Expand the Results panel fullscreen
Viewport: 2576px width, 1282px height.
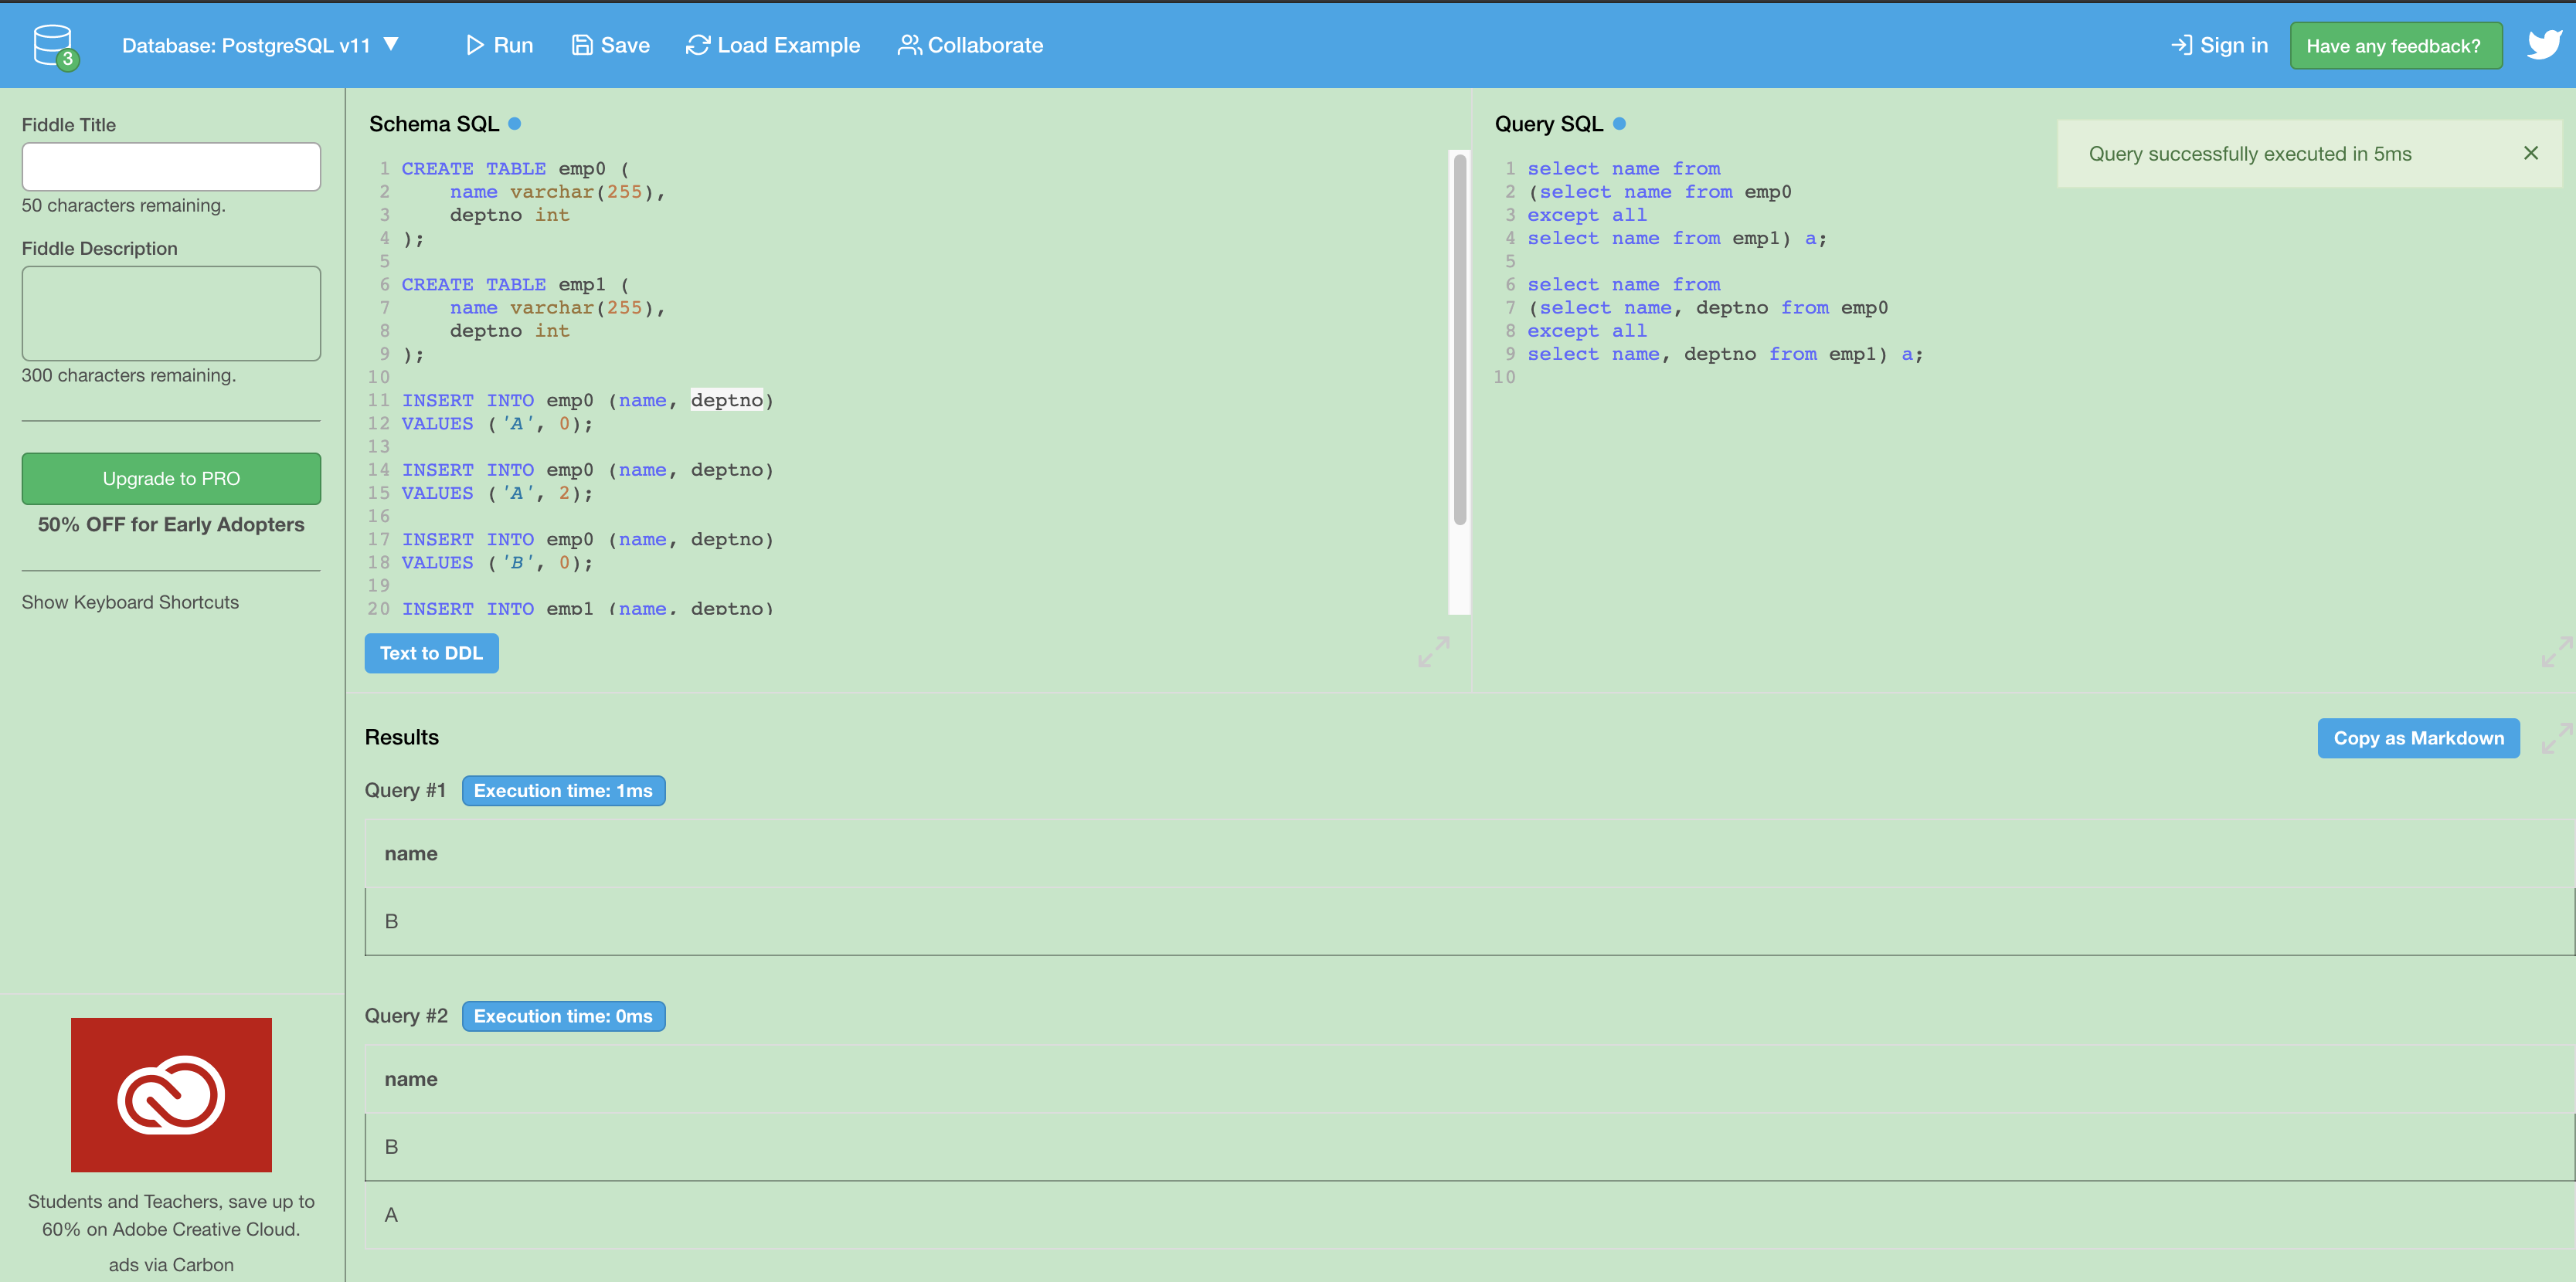coord(2556,738)
